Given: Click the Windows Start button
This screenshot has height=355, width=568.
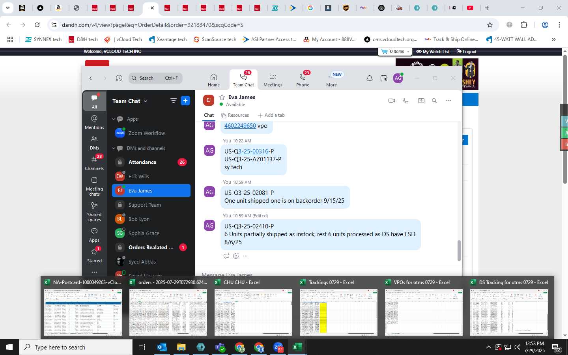Looking at the screenshot, I should 9,347.
